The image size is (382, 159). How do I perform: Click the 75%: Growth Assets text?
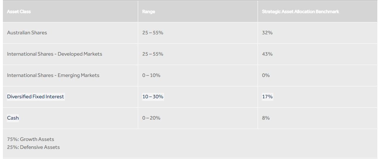30,139
